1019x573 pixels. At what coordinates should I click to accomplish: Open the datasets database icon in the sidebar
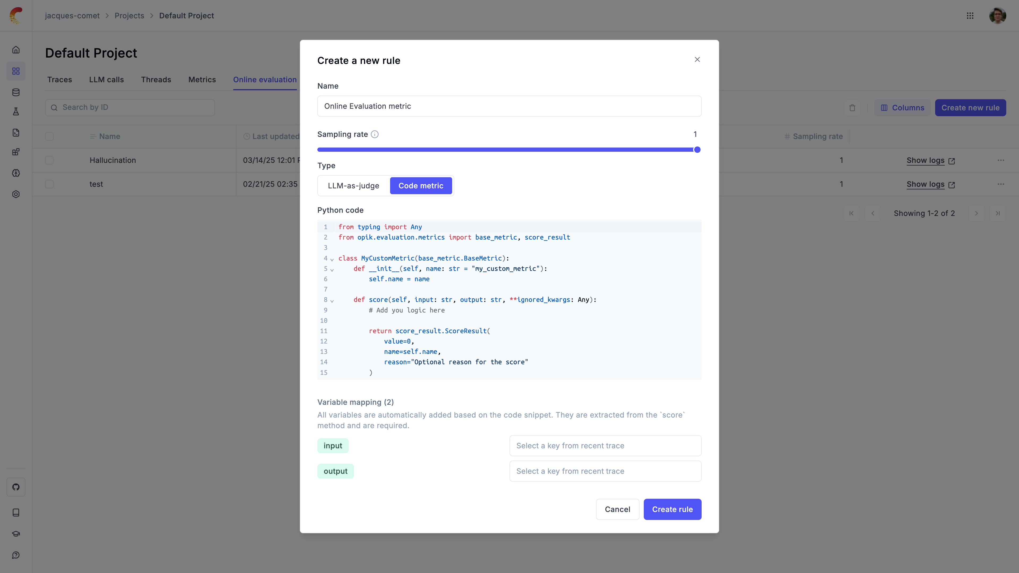click(x=16, y=92)
